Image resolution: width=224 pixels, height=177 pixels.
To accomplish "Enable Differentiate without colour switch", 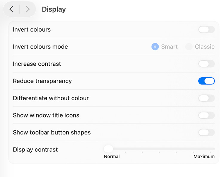I will 206,98.
